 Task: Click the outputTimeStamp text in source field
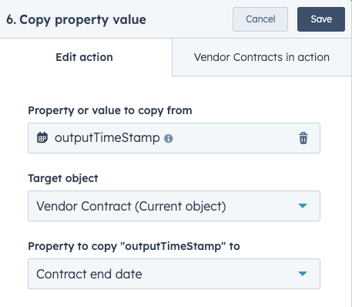pos(107,138)
